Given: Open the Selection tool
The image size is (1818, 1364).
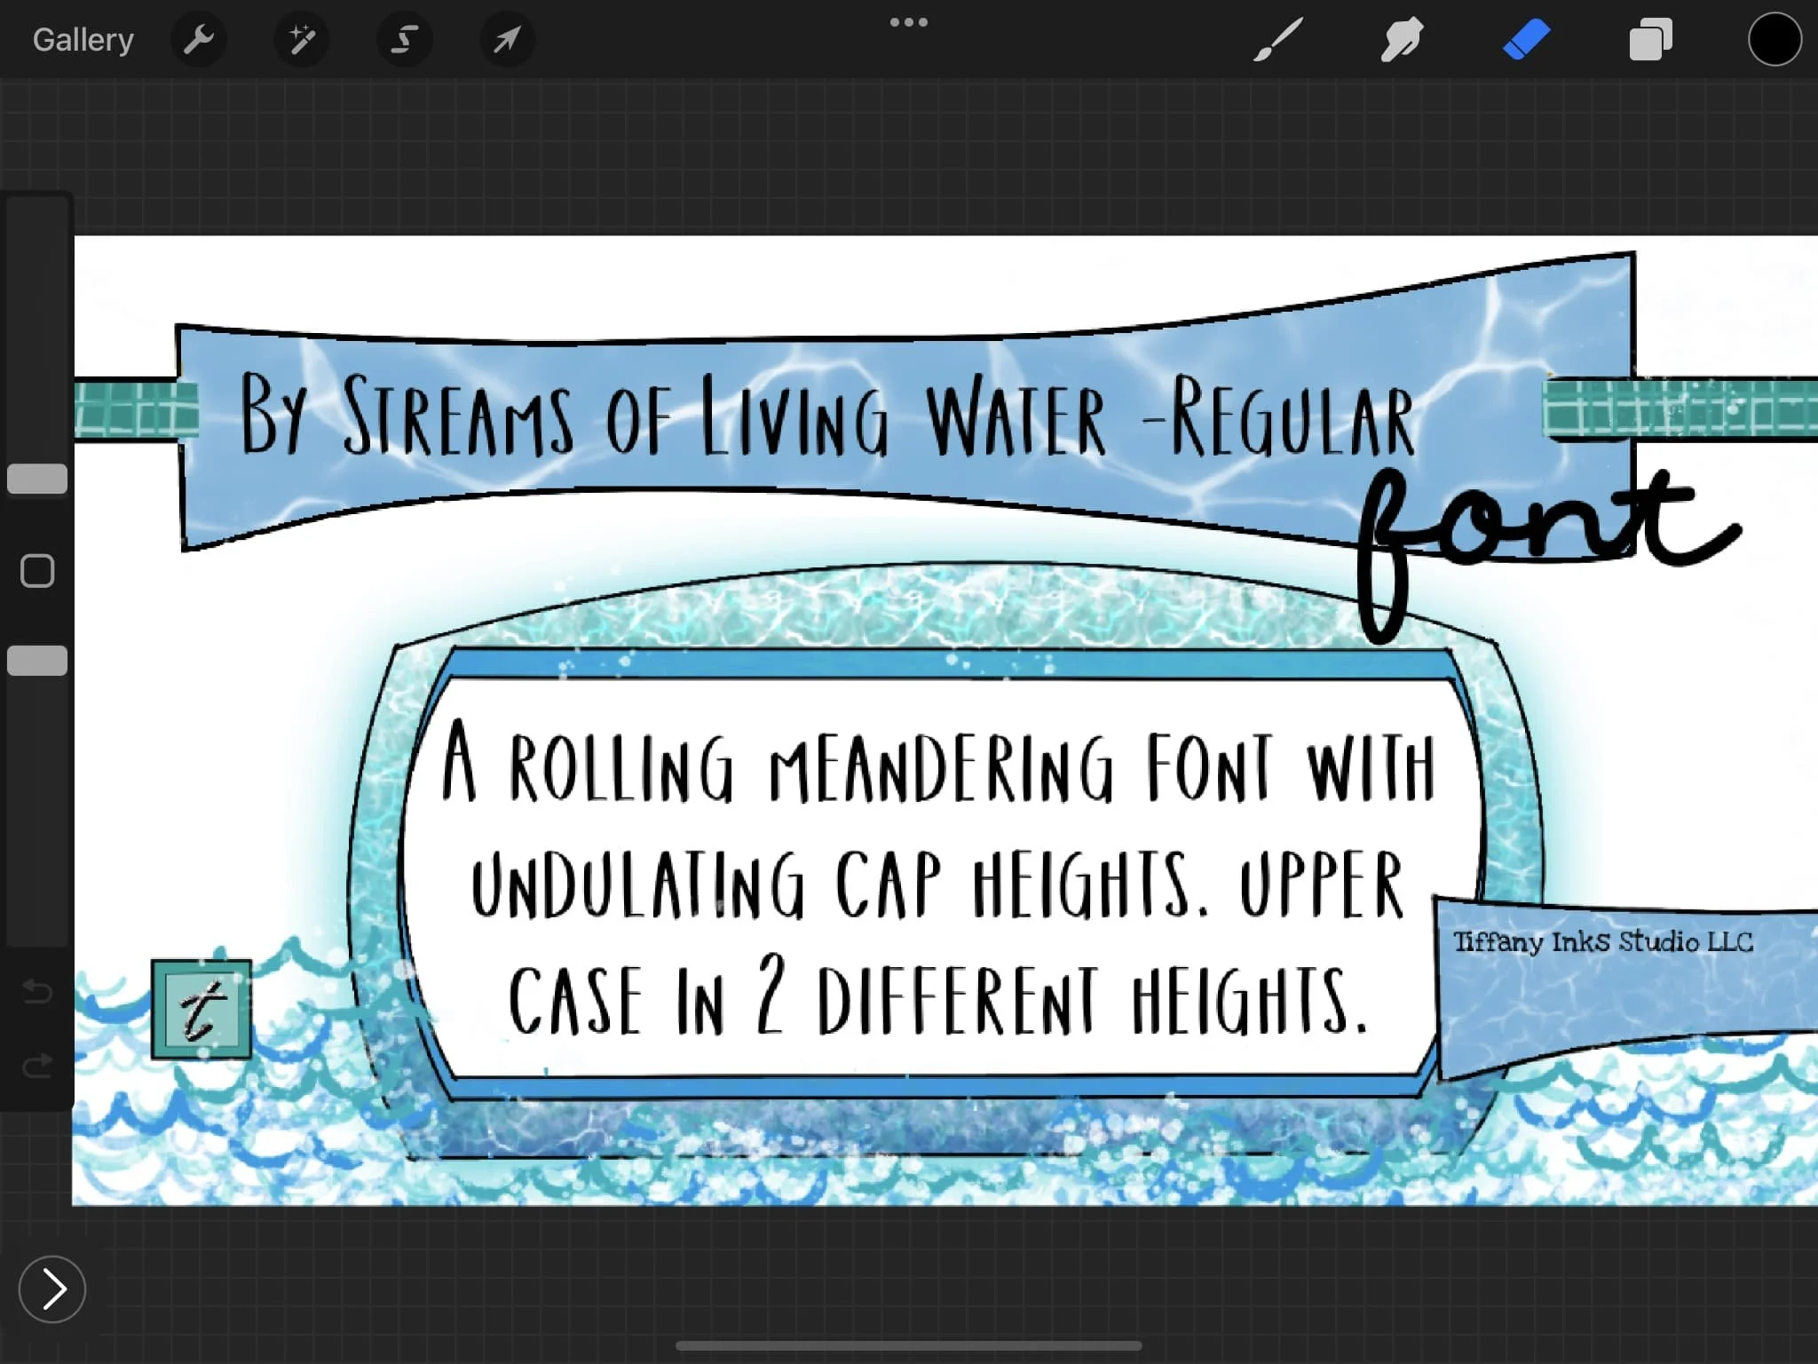Looking at the screenshot, I should (x=404, y=39).
